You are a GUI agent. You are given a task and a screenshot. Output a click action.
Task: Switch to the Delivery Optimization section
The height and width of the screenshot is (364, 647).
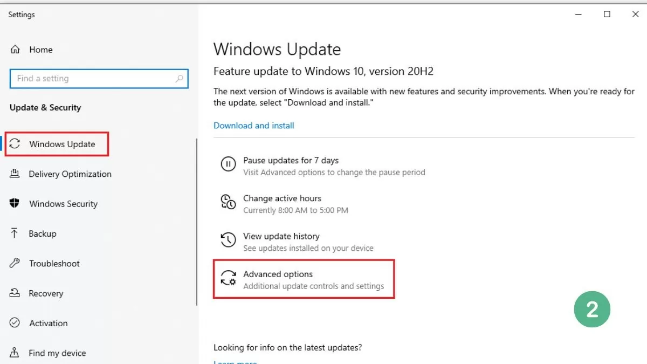tap(70, 174)
